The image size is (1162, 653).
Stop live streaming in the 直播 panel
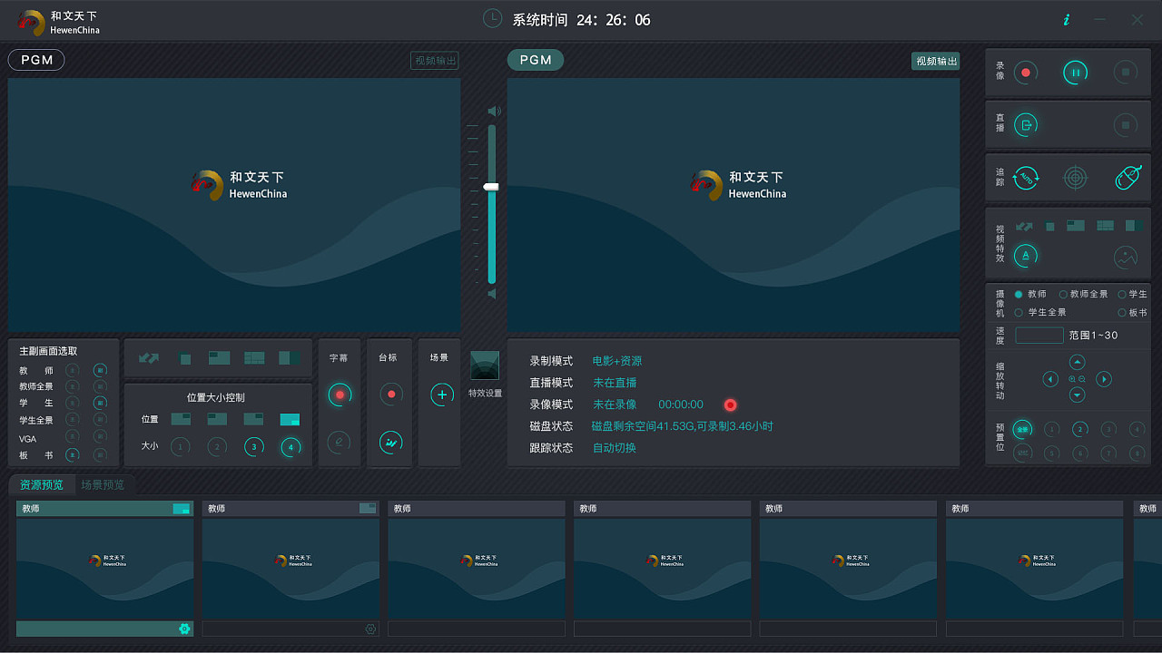click(1126, 125)
